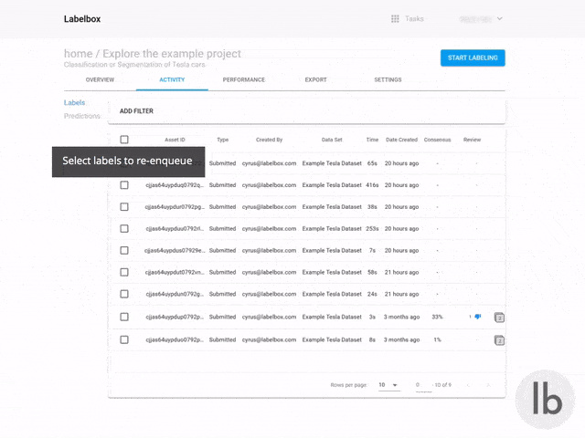
Task: Show the Predictions list in sidebar
Action: [x=81, y=116]
